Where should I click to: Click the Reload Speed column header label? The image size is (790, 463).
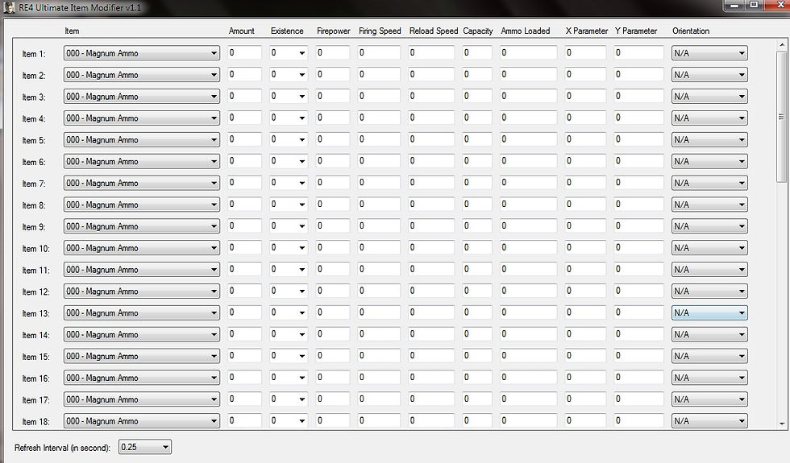click(x=434, y=31)
